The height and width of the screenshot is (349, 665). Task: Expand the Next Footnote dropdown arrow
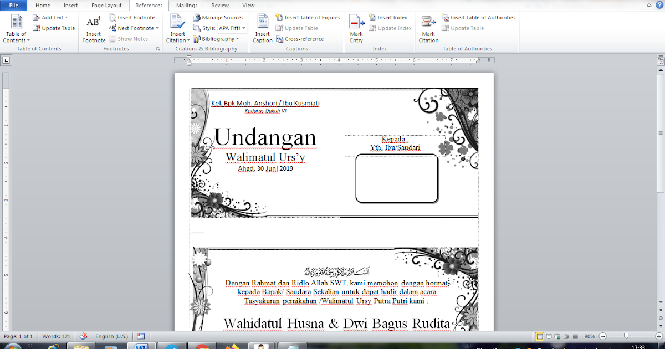157,28
